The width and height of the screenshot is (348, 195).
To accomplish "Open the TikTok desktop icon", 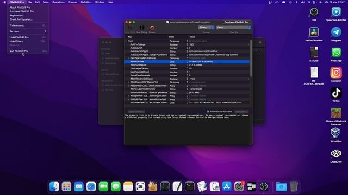I will (336, 93).
